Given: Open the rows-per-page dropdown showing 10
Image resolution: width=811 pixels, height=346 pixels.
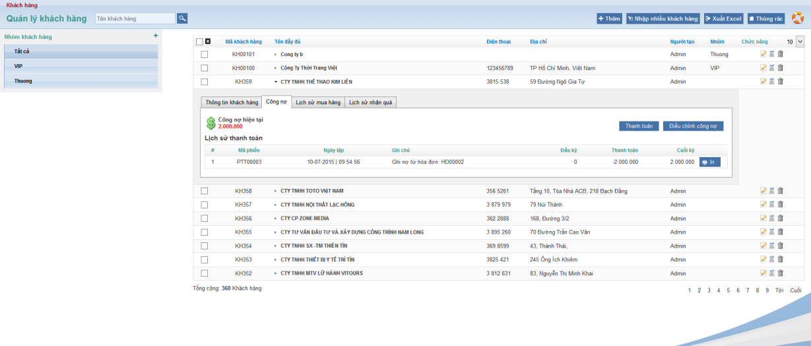Looking at the screenshot, I should point(795,42).
